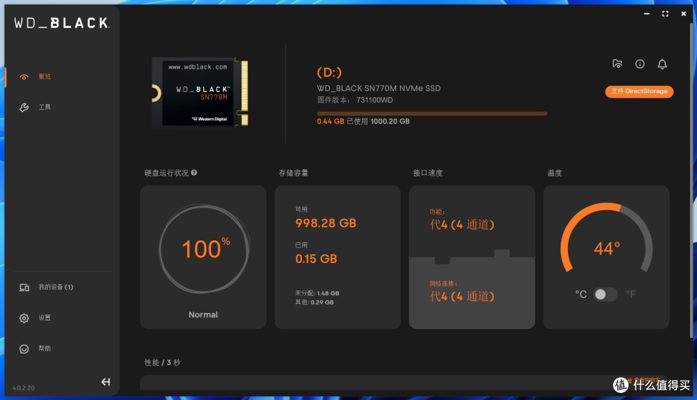Click the 性能 / 3 秒 heading
The image size is (697, 400).
click(162, 362)
